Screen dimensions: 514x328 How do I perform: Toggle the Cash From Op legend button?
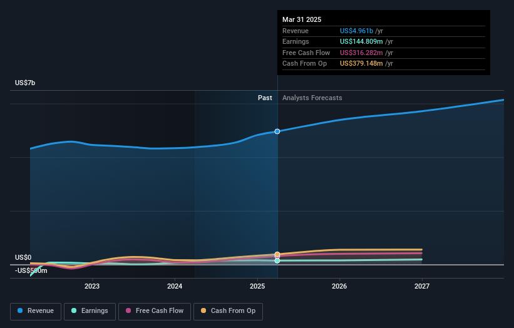(x=228, y=311)
